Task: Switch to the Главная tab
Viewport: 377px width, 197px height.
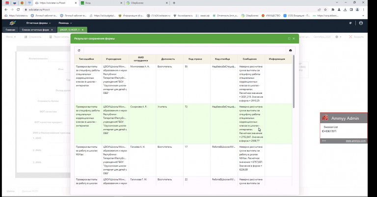Action: (10, 30)
